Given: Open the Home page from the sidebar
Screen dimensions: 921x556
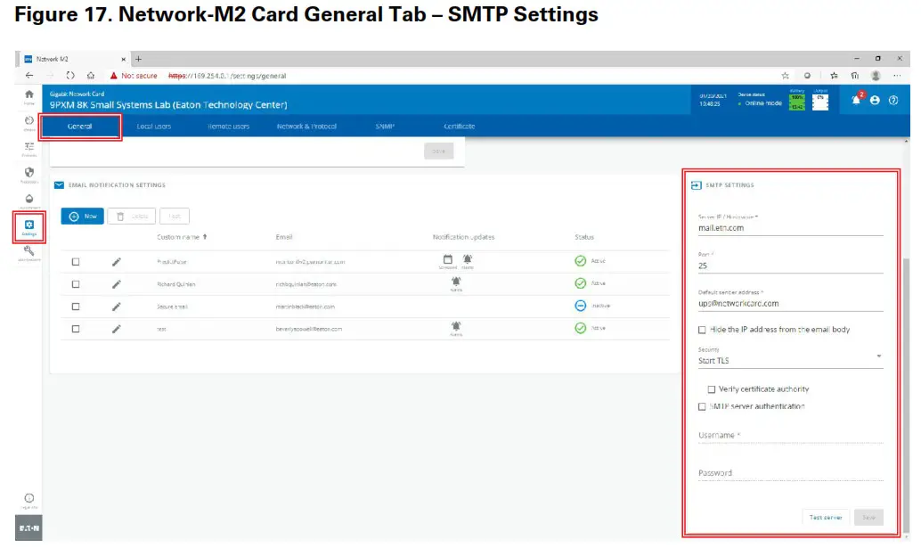Looking at the screenshot, I should point(29,94).
